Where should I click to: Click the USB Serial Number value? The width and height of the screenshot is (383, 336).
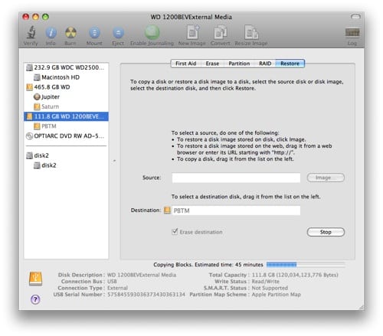(146, 295)
